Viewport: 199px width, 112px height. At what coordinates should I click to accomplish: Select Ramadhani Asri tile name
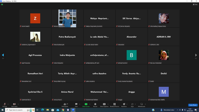point(35,73)
